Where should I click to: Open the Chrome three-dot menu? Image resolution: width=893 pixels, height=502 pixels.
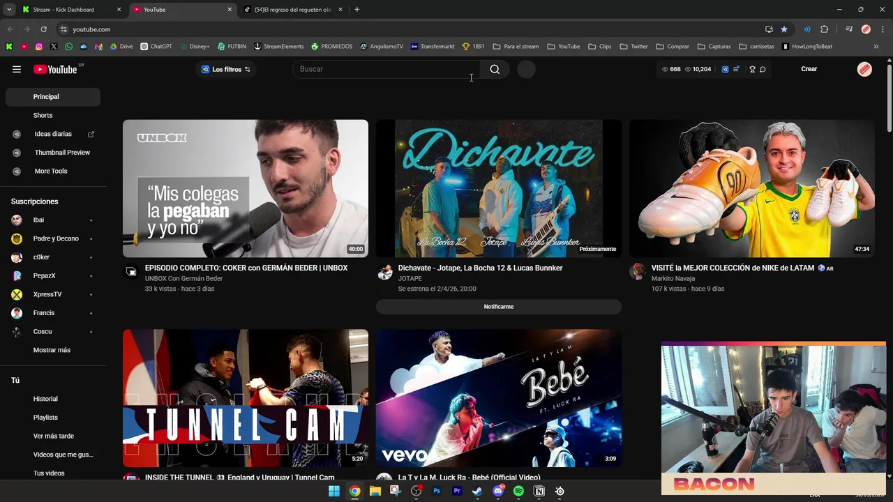pos(883,29)
